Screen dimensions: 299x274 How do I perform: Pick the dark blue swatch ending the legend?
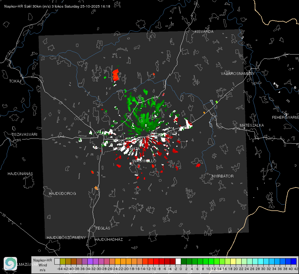(x=294, y=261)
